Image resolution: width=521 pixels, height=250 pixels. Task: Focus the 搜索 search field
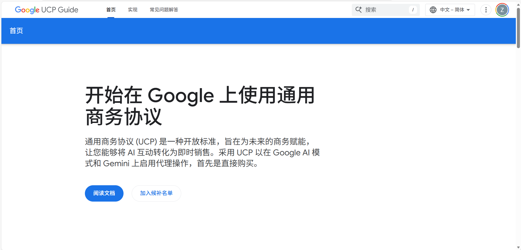(386, 10)
